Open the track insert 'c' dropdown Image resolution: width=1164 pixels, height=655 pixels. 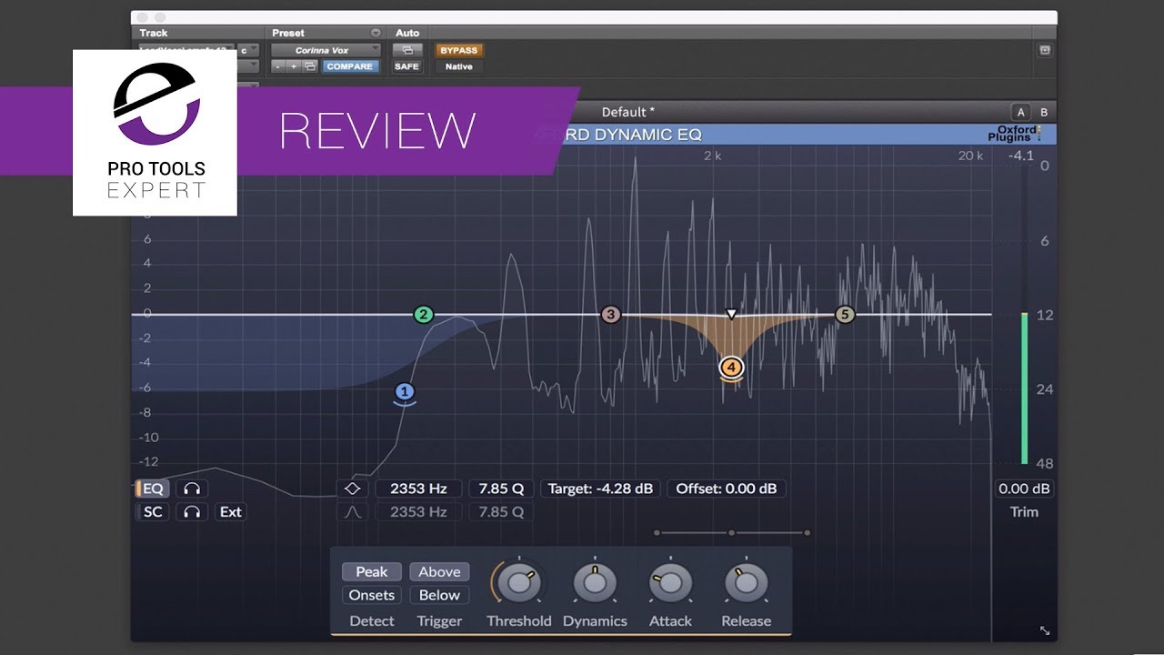pos(249,50)
